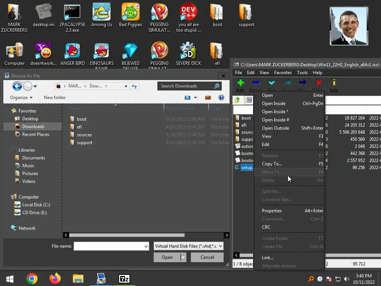
Task: Select the boot folder in the 7-Zip list
Action: tap(243, 118)
